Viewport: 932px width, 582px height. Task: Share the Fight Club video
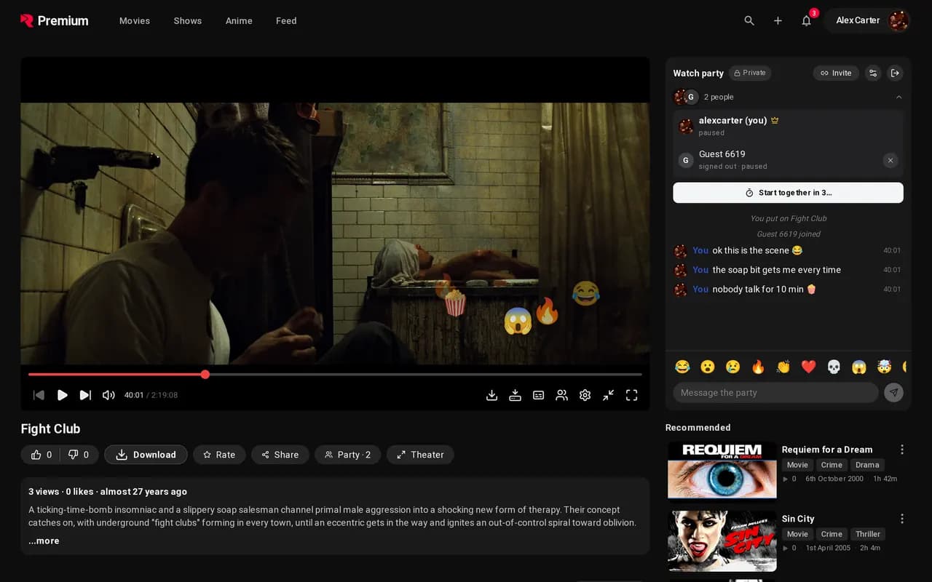click(280, 455)
